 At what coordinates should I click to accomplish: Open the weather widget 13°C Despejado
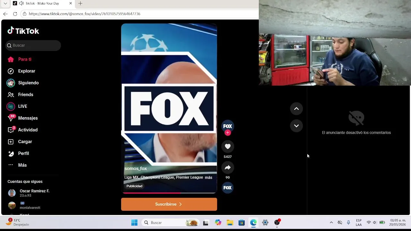coord(18,222)
